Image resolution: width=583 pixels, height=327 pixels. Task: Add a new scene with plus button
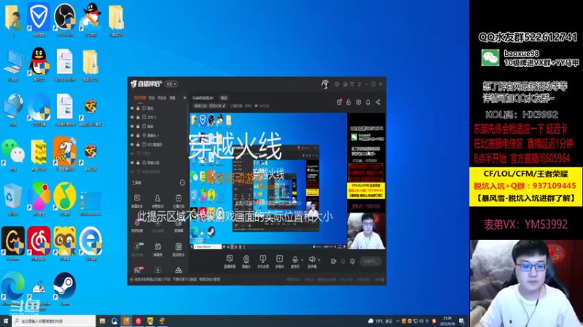pyautogui.click(x=184, y=98)
